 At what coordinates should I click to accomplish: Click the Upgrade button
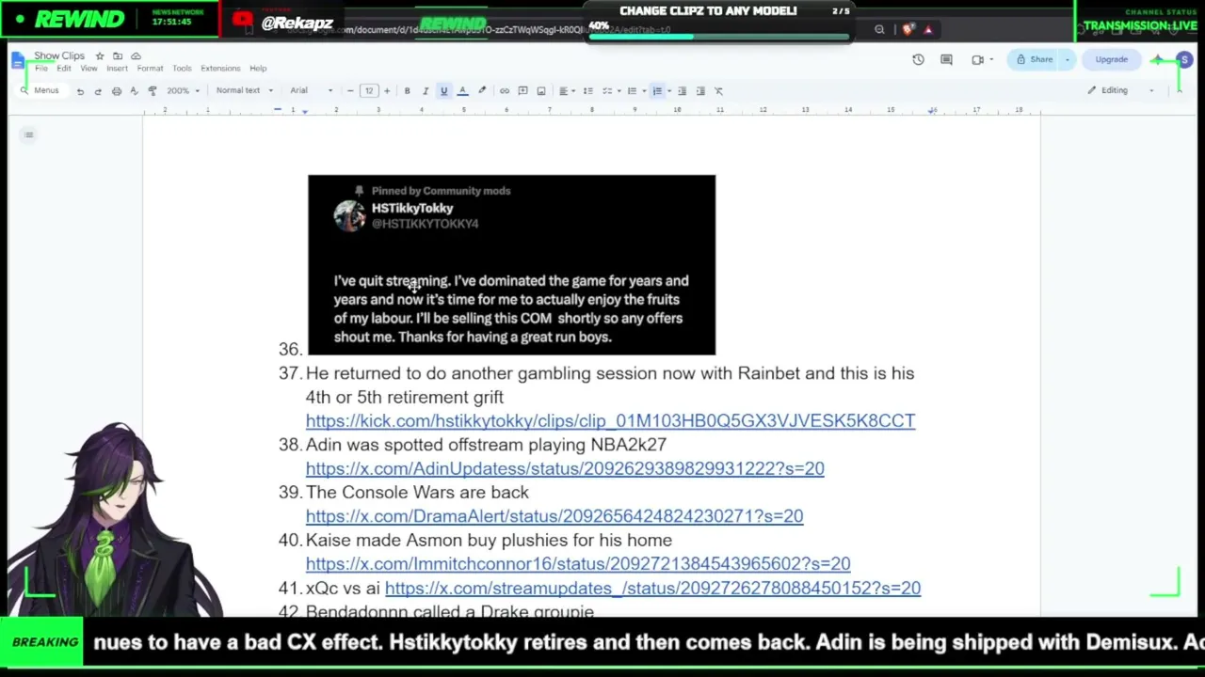point(1112,60)
